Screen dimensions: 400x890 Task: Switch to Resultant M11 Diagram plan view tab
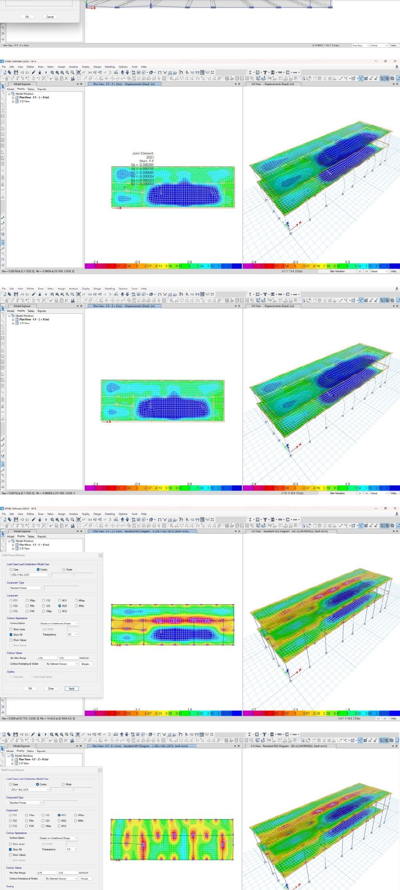[140, 746]
